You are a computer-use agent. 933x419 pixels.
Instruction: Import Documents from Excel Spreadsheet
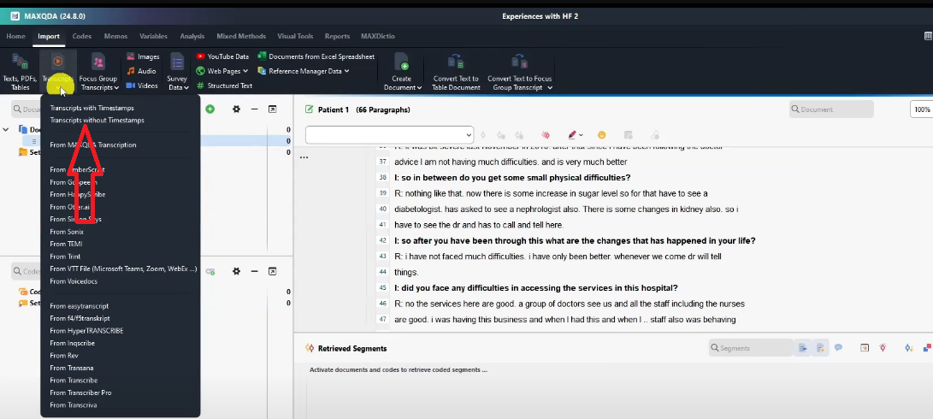pyautogui.click(x=316, y=56)
